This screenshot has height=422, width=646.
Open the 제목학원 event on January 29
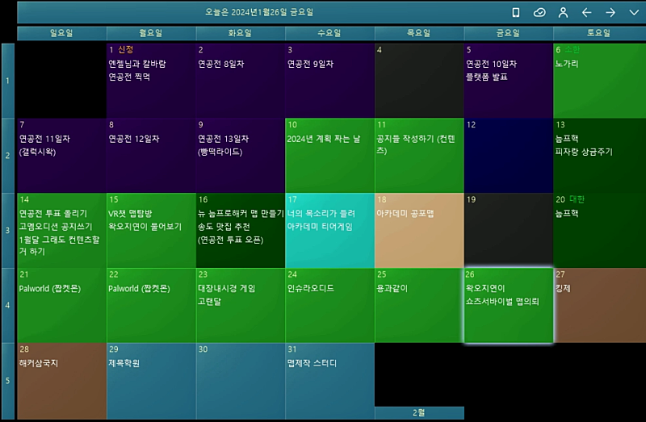click(124, 363)
